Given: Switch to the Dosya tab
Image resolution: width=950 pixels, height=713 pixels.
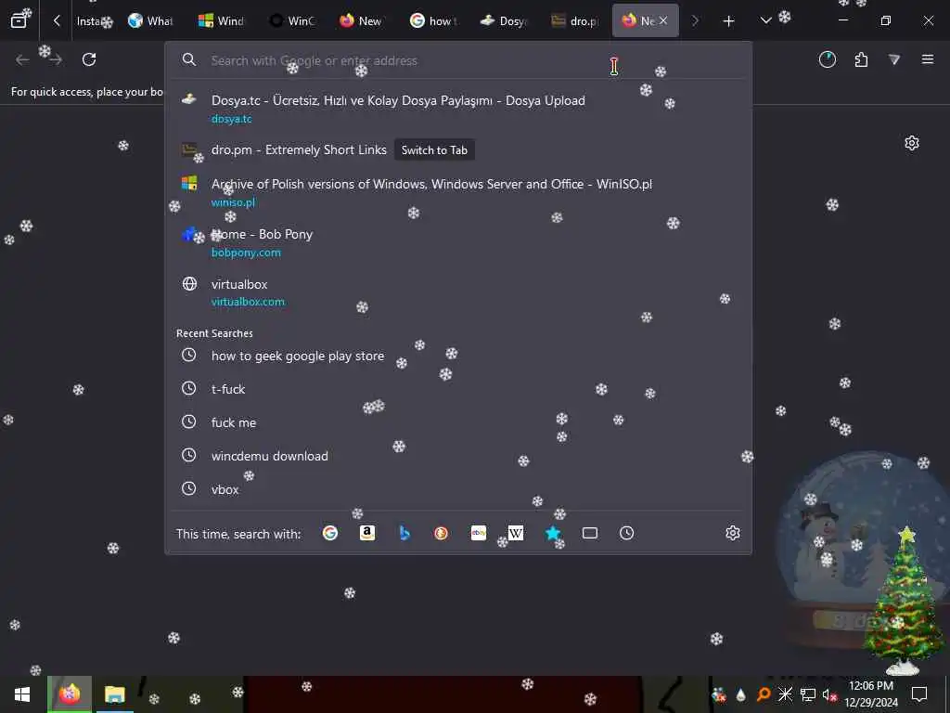Looking at the screenshot, I should tap(504, 20).
